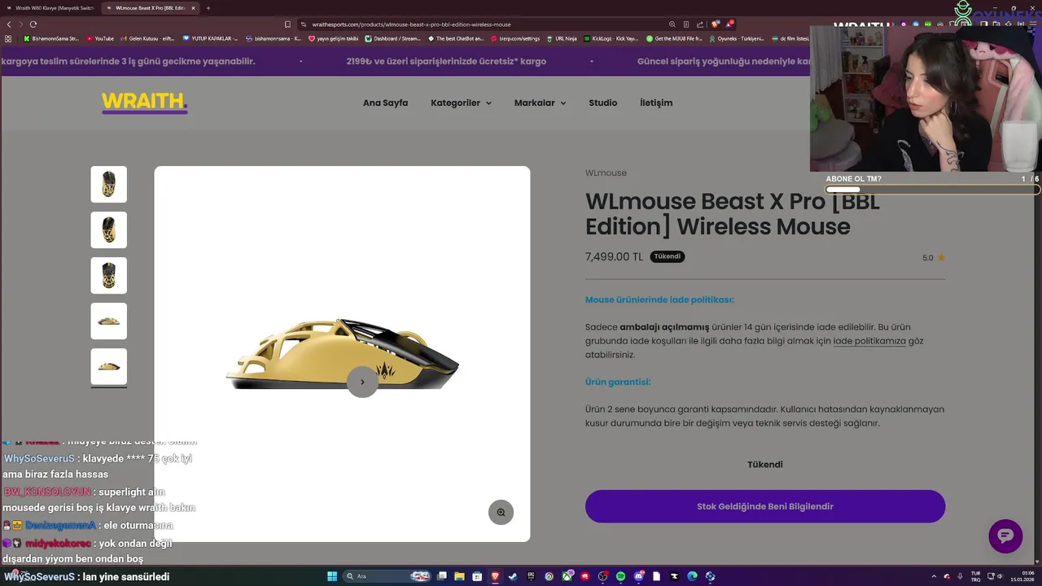1042x586 pixels.
Task: Select the fifth side-view mouse thumbnail
Action: coord(108,366)
